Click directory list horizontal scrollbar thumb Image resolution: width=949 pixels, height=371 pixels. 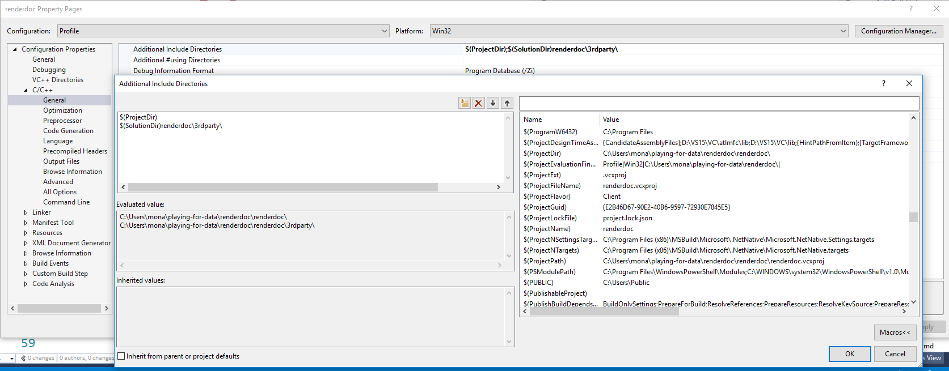click(x=283, y=187)
